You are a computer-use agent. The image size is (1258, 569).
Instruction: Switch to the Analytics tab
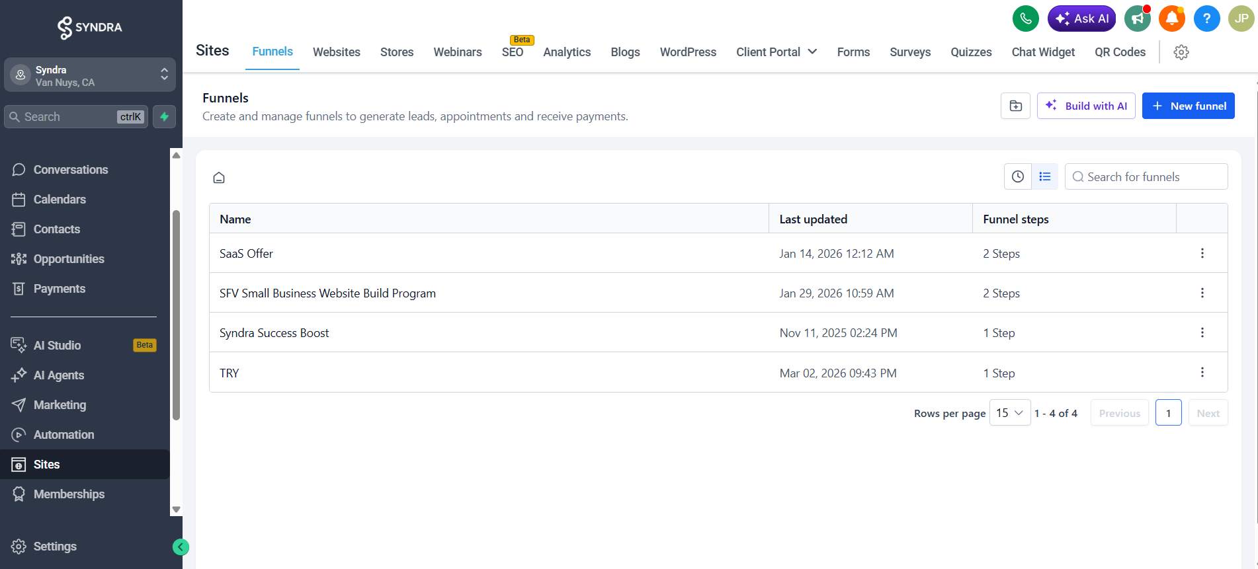567,52
